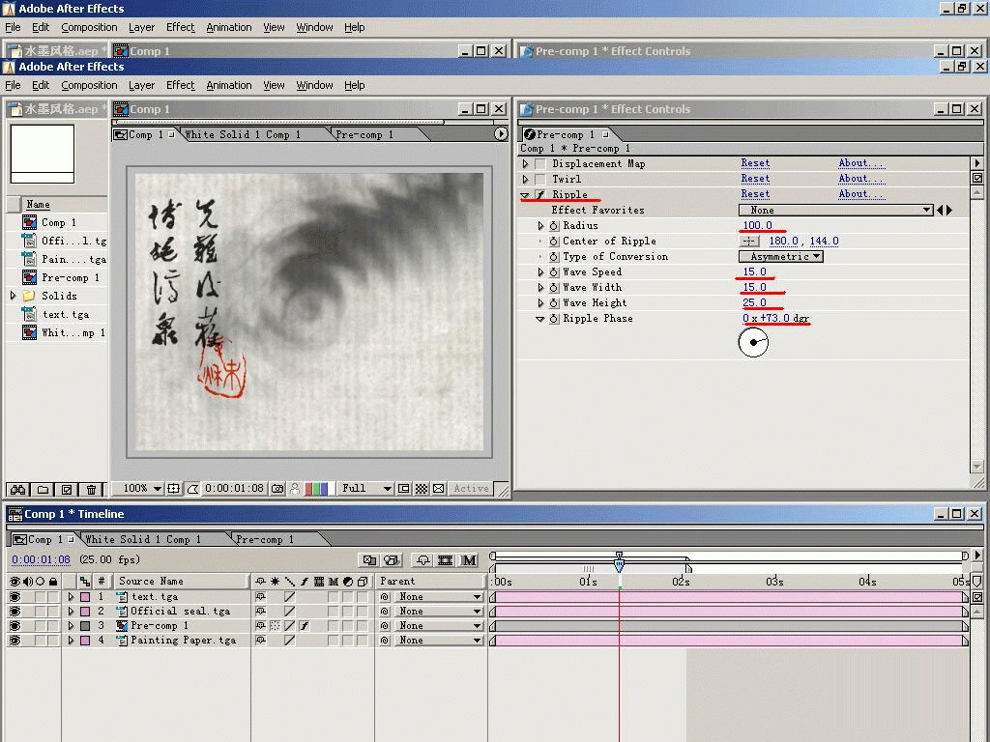Click the Center of Ripple stopwatch icon

554,241
